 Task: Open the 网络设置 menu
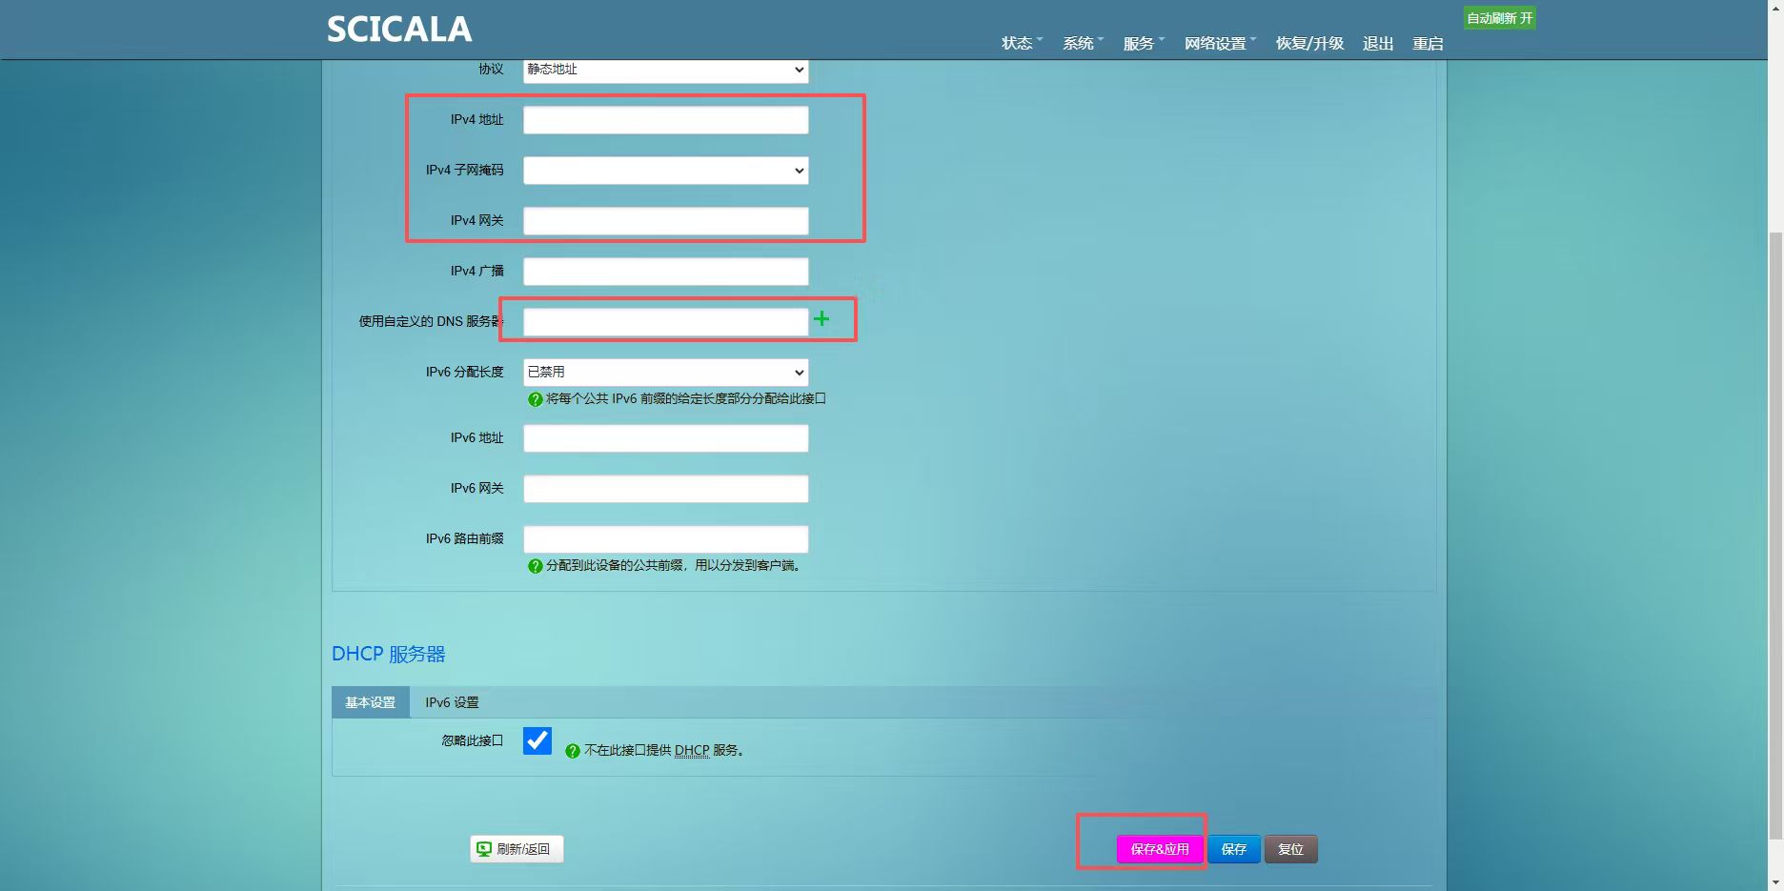pos(1219,44)
